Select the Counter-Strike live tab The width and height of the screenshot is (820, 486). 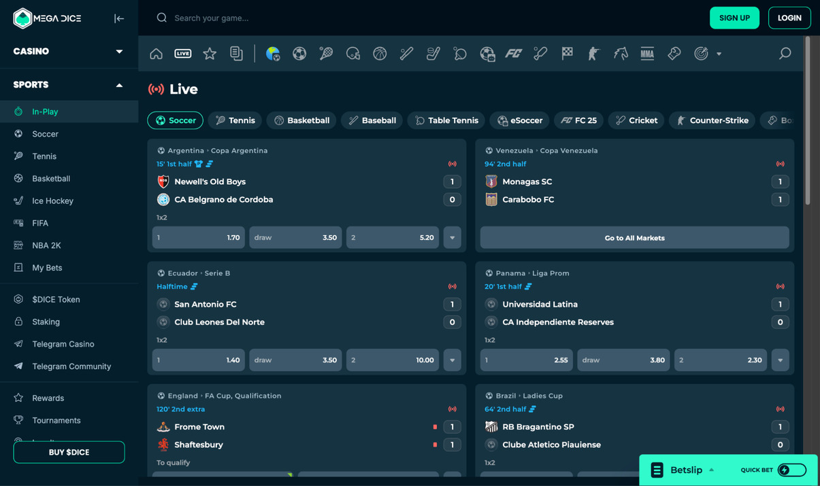(712, 120)
